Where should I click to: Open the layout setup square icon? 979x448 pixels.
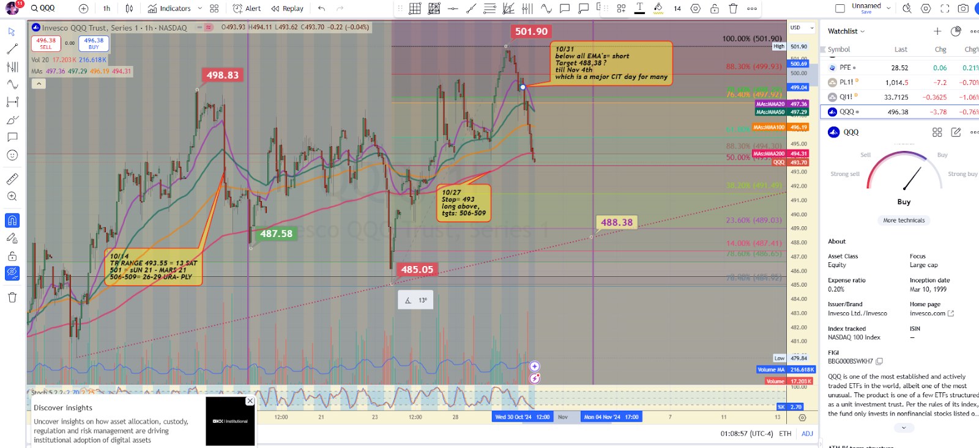(840, 9)
